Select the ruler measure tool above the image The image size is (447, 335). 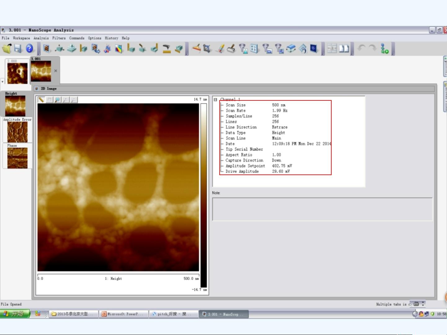[x=41, y=99]
